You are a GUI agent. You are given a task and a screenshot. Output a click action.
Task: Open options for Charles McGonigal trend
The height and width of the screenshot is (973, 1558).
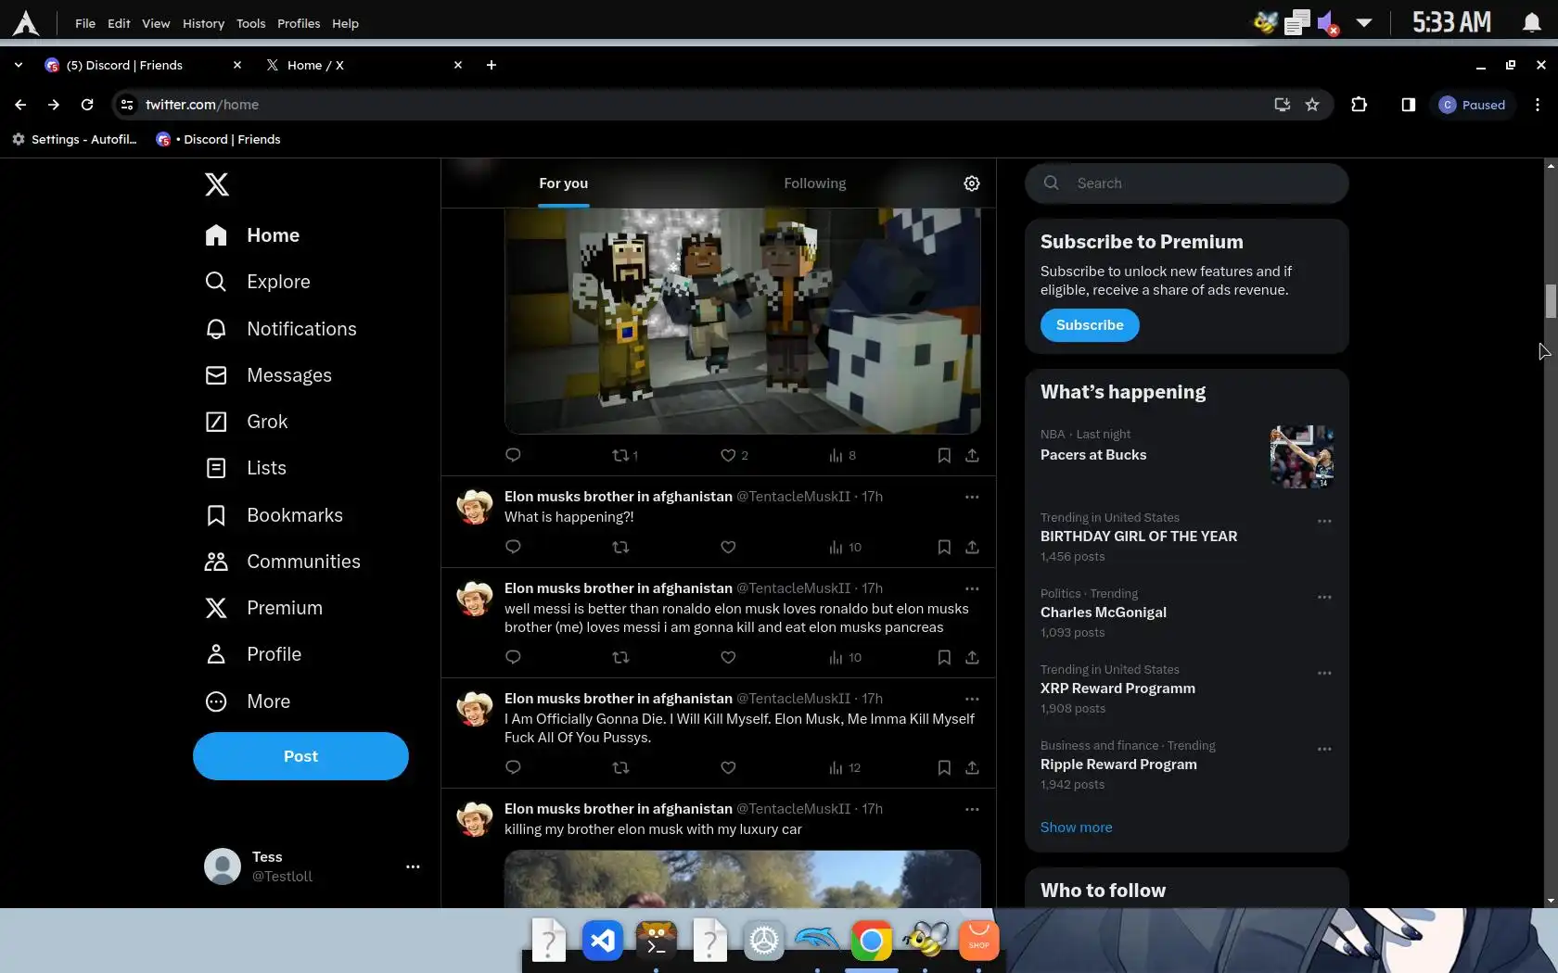pyautogui.click(x=1324, y=597)
